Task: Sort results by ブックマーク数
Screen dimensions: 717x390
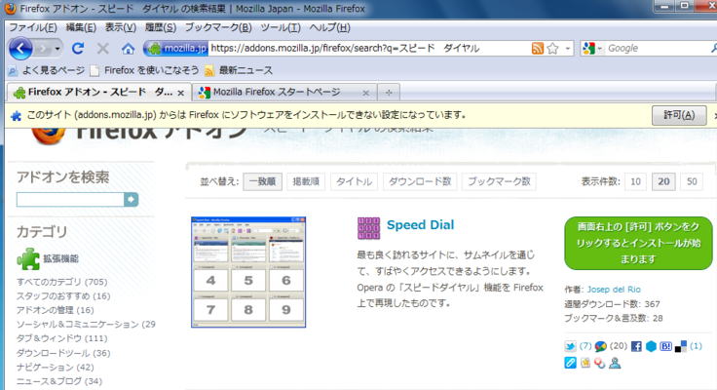Action: point(499,181)
